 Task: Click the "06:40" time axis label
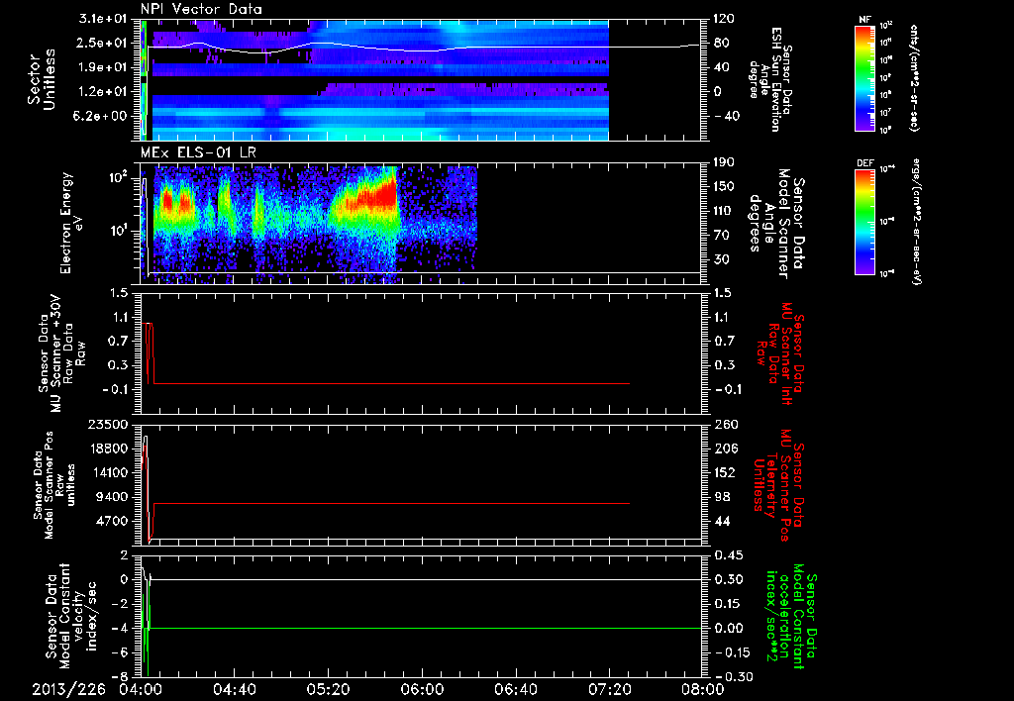click(x=515, y=689)
